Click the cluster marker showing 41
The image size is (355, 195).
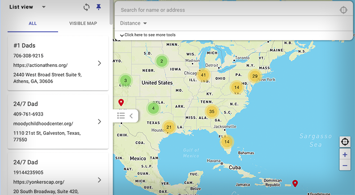pyautogui.click(x=203, y=75)
